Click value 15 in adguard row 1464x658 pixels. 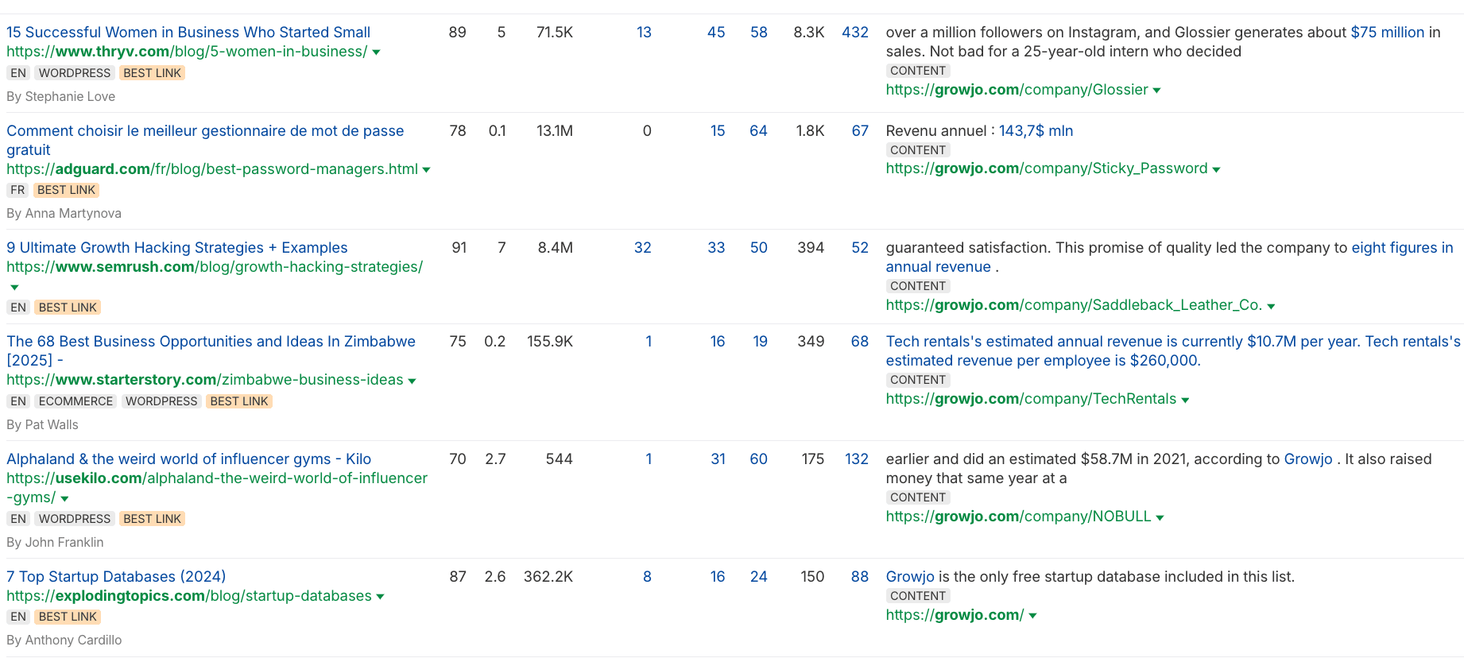click(718, 131)
